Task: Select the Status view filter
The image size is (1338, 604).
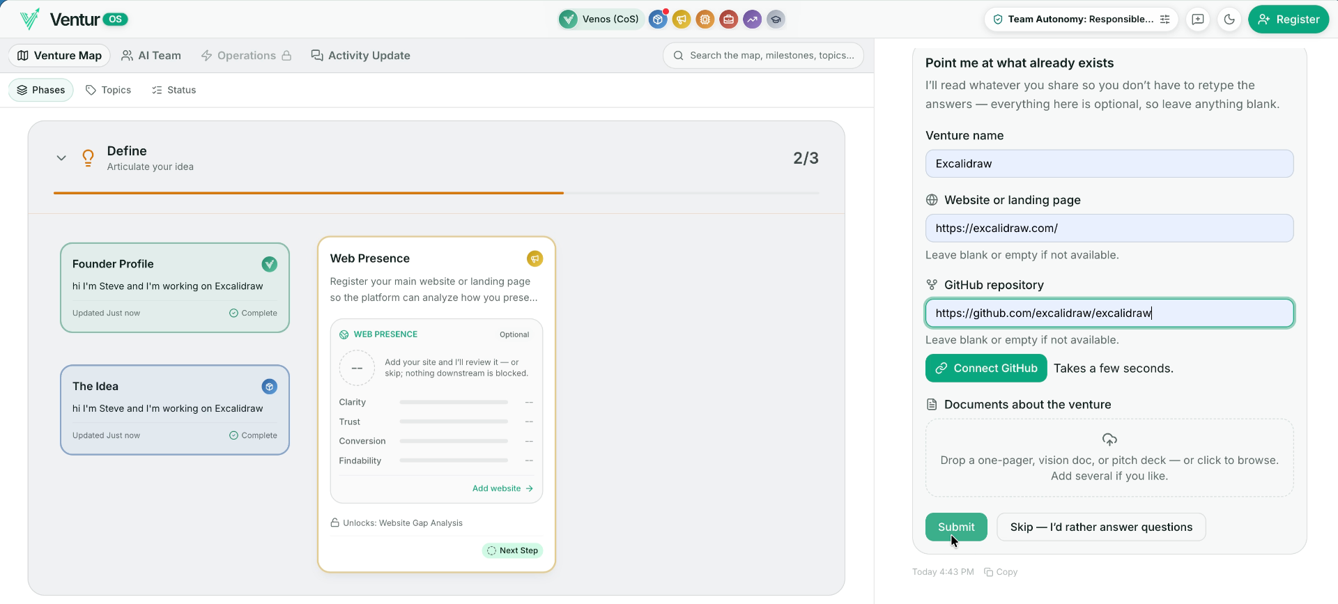Action: click(174, 90)
